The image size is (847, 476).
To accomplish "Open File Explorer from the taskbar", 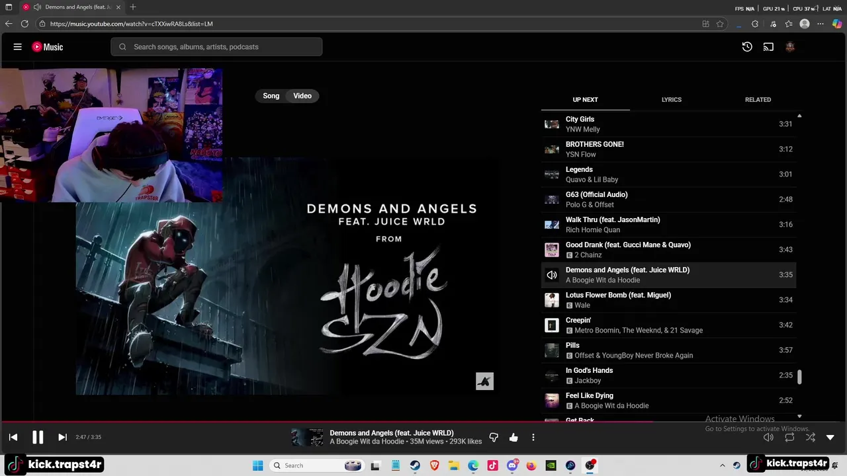I will click(454, 465).
